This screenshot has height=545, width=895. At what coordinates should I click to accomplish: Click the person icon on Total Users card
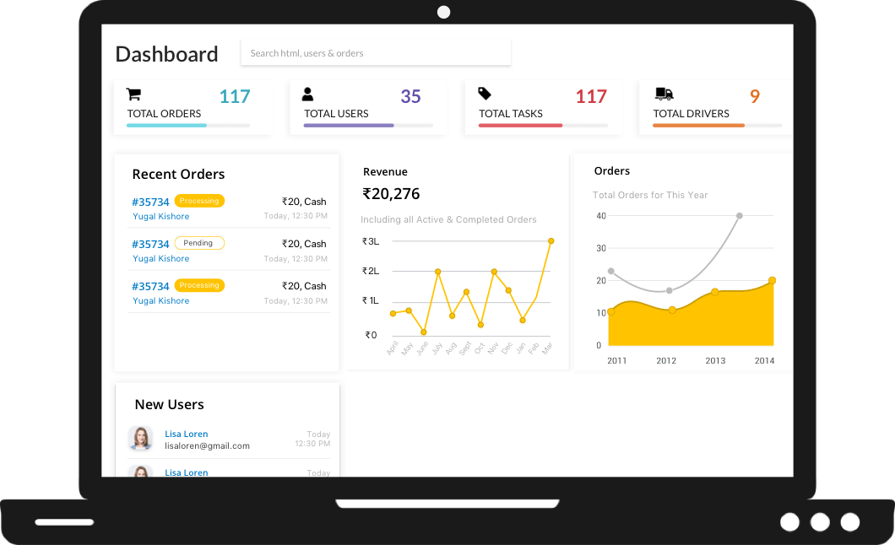[309, 93]
